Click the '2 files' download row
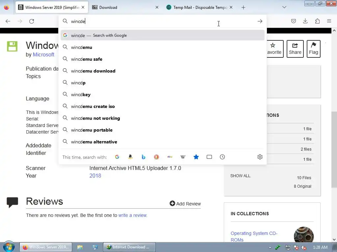 (290, 149)
